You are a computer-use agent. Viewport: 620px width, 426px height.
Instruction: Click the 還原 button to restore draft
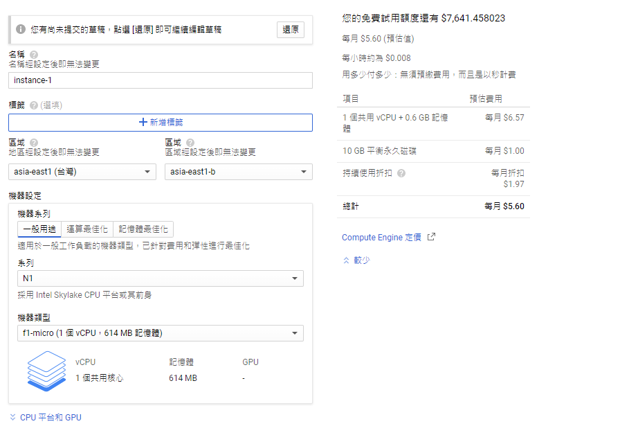click(x=291, y=30)
